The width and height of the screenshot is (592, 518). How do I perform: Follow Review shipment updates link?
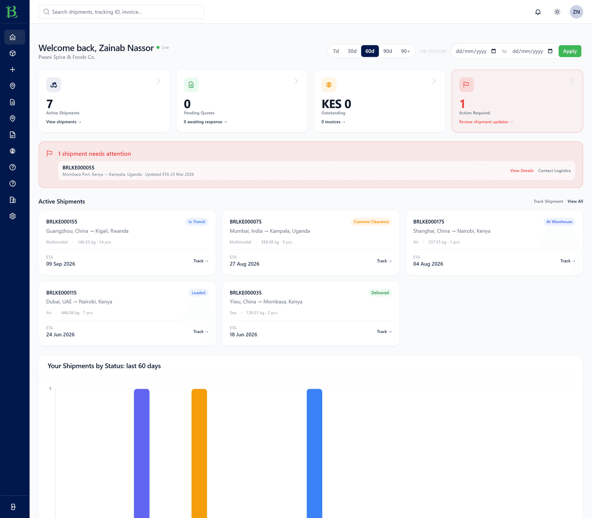[486, 122]
